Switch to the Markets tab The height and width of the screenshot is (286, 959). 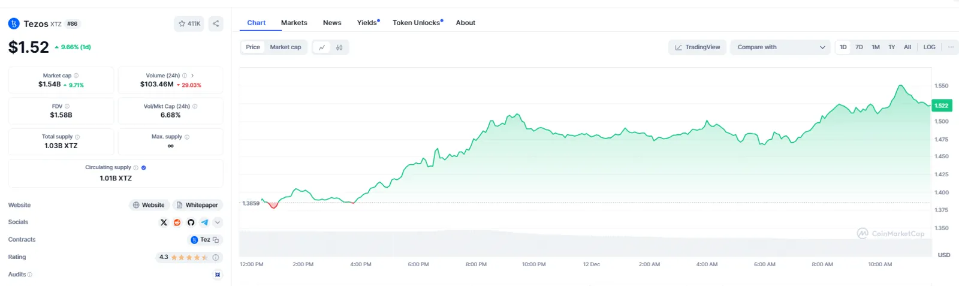[294, 23]
